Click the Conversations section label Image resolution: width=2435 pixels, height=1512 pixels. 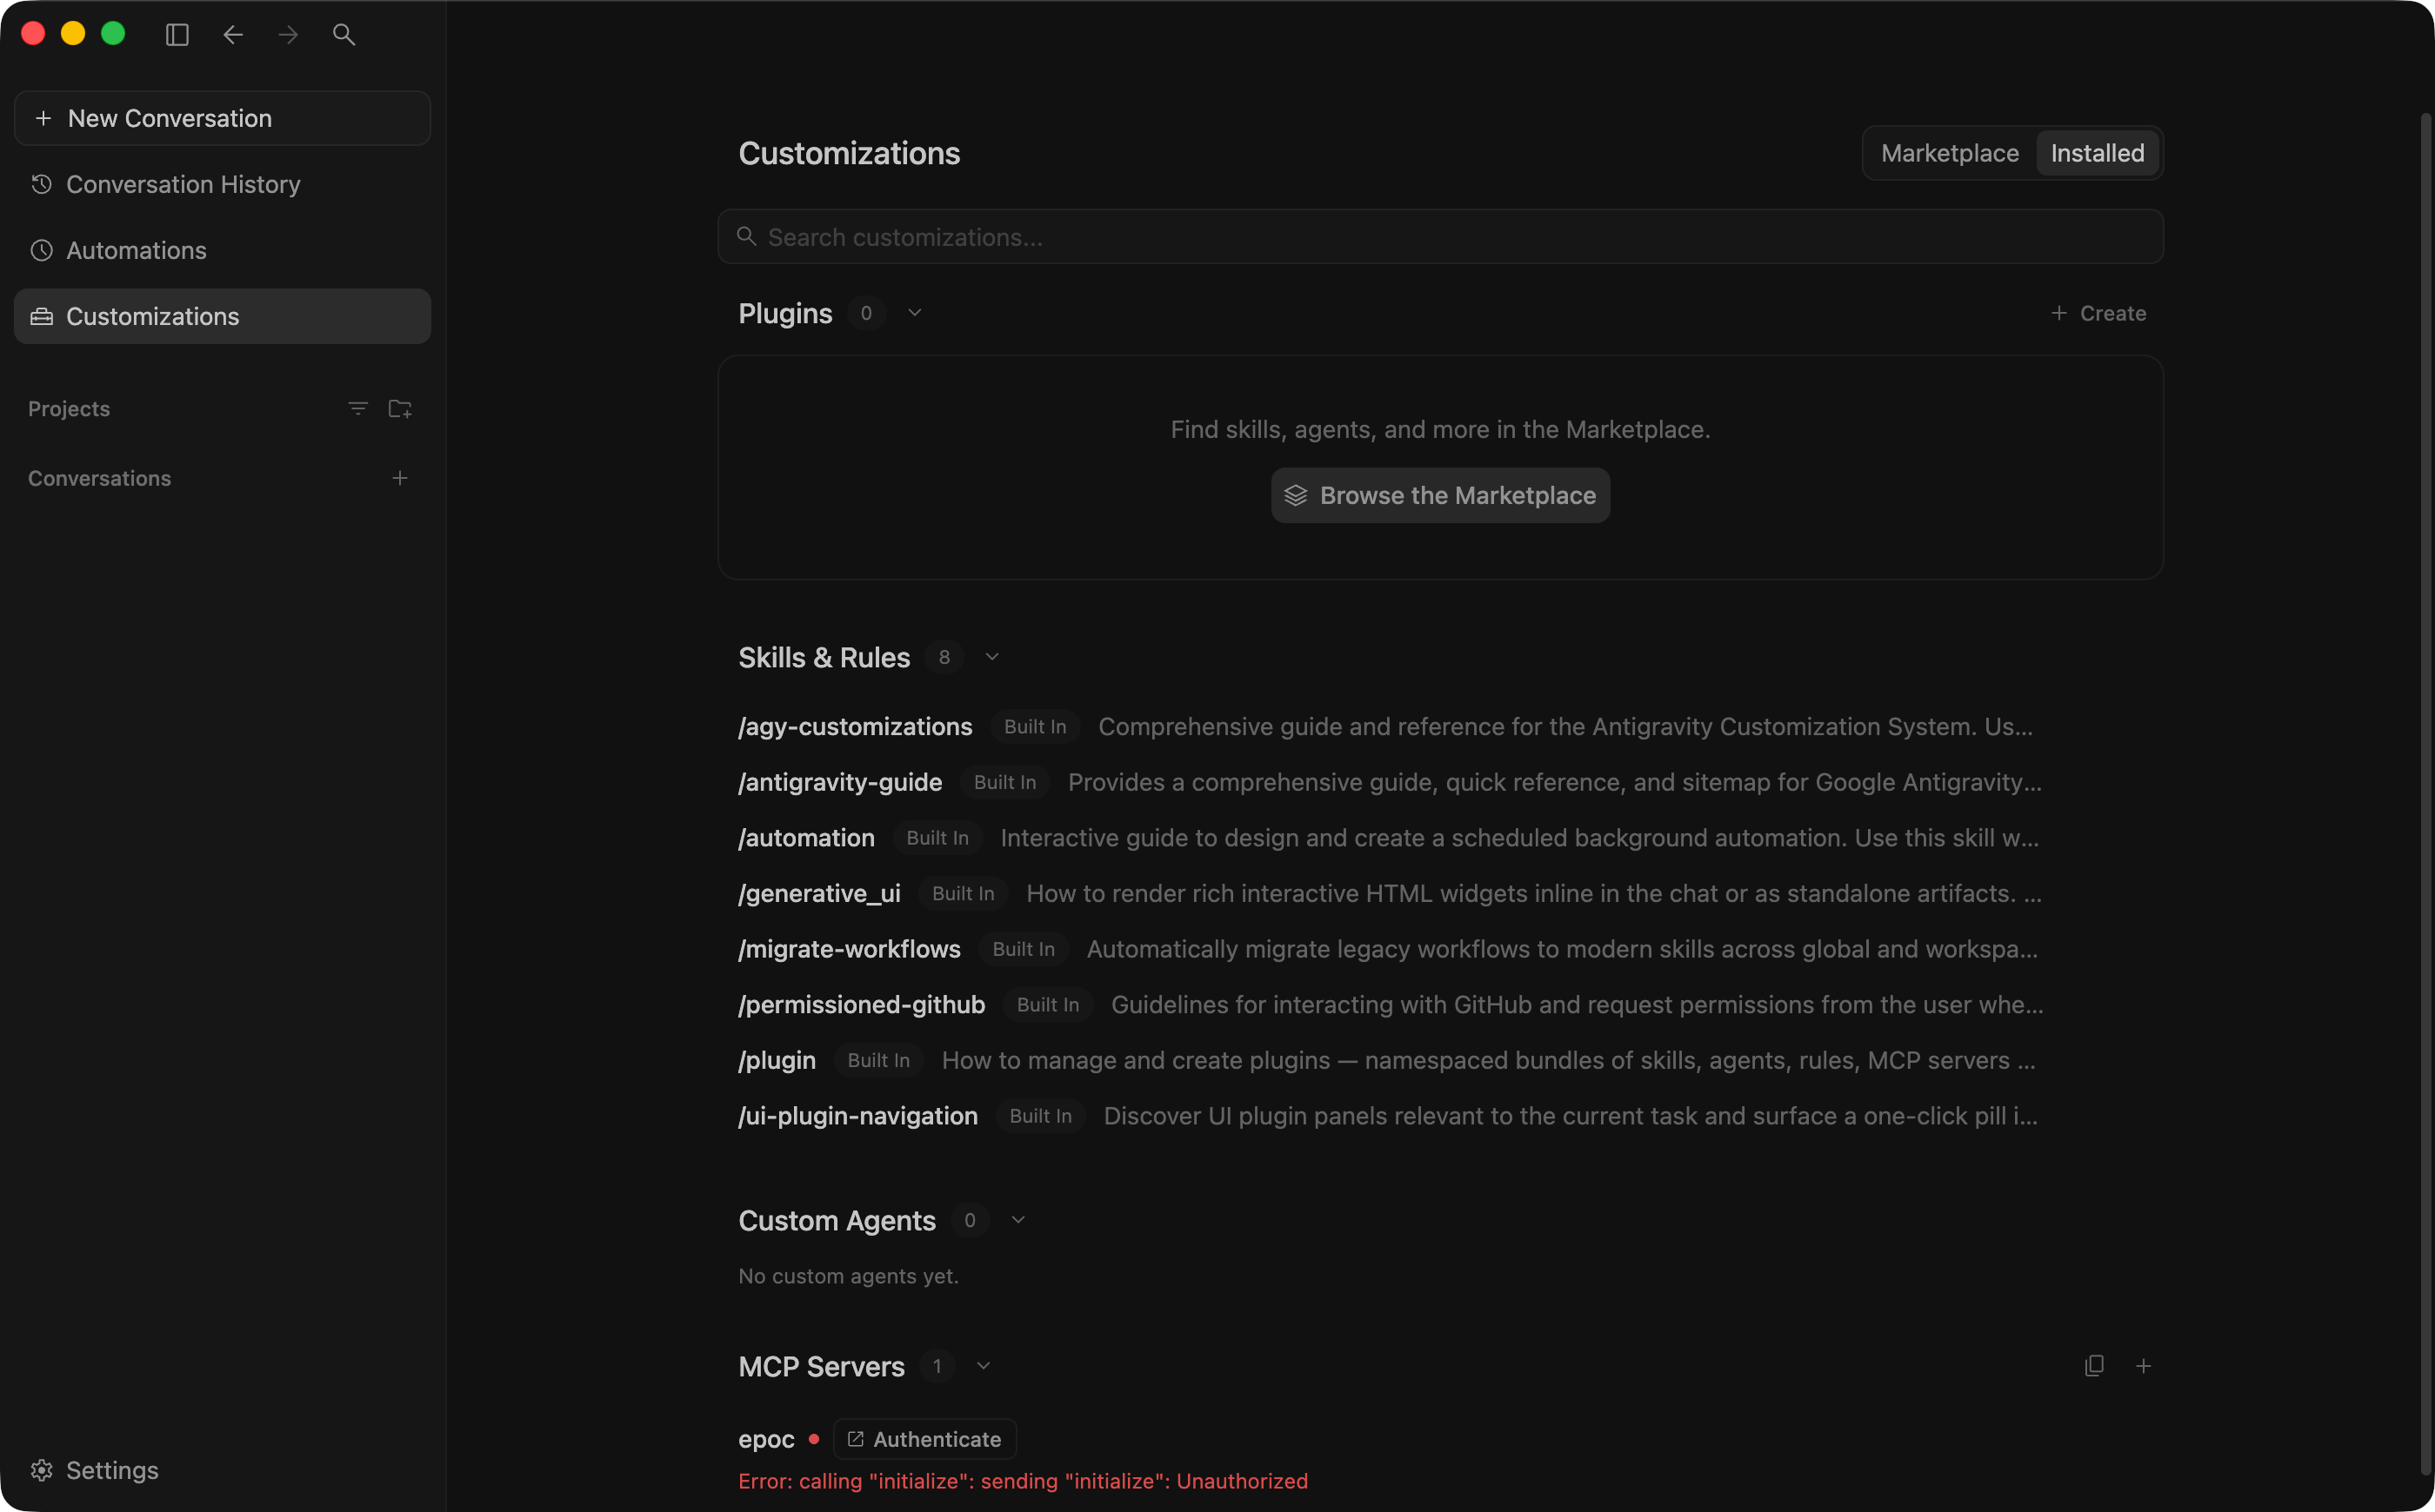click(x=99, y=478)
